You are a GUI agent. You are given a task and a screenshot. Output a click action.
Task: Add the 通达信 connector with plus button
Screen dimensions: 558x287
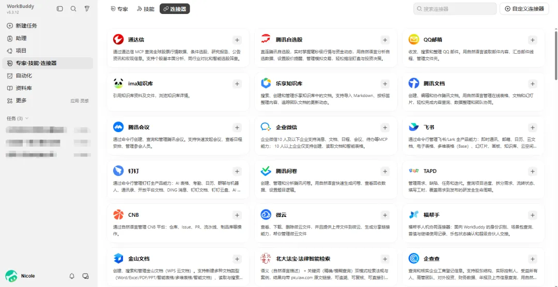[237, 40]
